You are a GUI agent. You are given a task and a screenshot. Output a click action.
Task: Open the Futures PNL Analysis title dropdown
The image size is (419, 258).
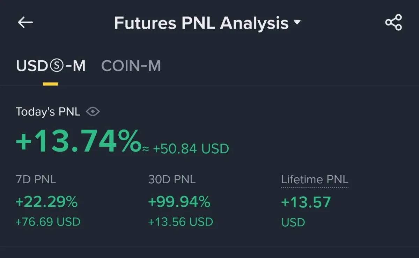pyautogui.click(x=201, y=23)
